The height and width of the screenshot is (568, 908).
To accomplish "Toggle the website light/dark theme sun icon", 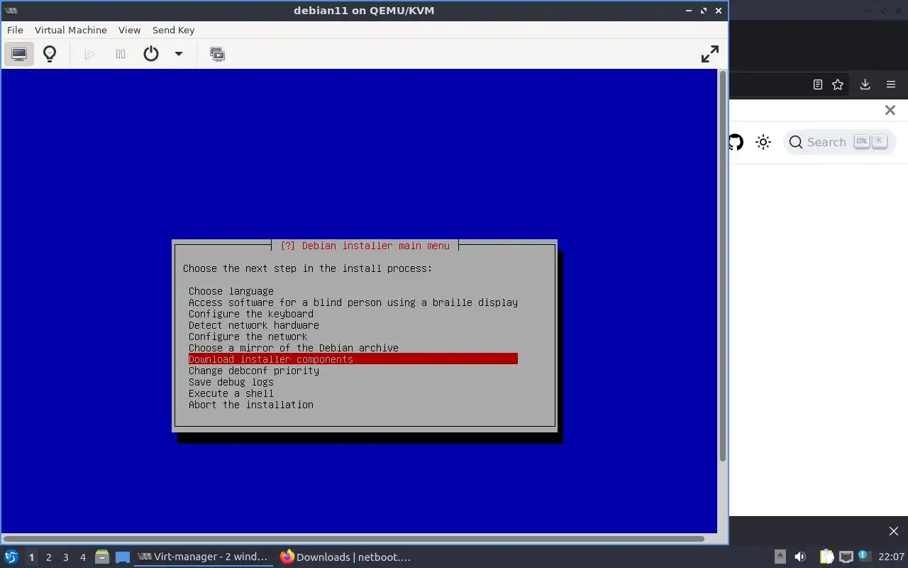I will click(763, 142).
